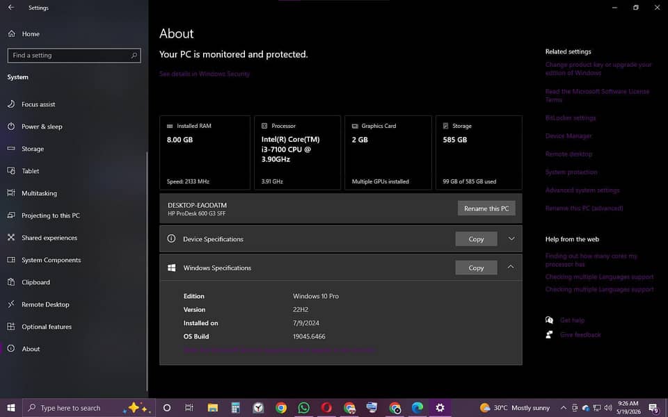Click the Installed RAM chip icon
The height and width of the screenshot is (417, 668).
pyautogui.click(x=170, y=126)
